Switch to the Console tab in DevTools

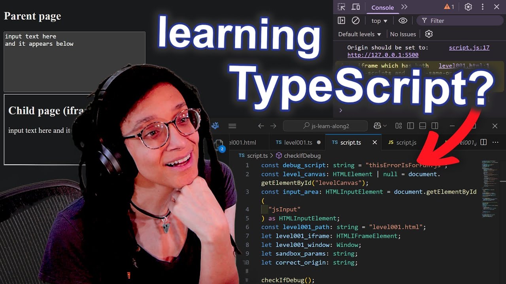point(383,7)
